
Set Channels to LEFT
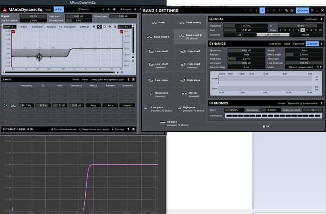(x=240, y=35)
